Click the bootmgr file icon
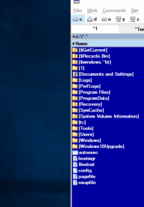 [x=75, y=158]
